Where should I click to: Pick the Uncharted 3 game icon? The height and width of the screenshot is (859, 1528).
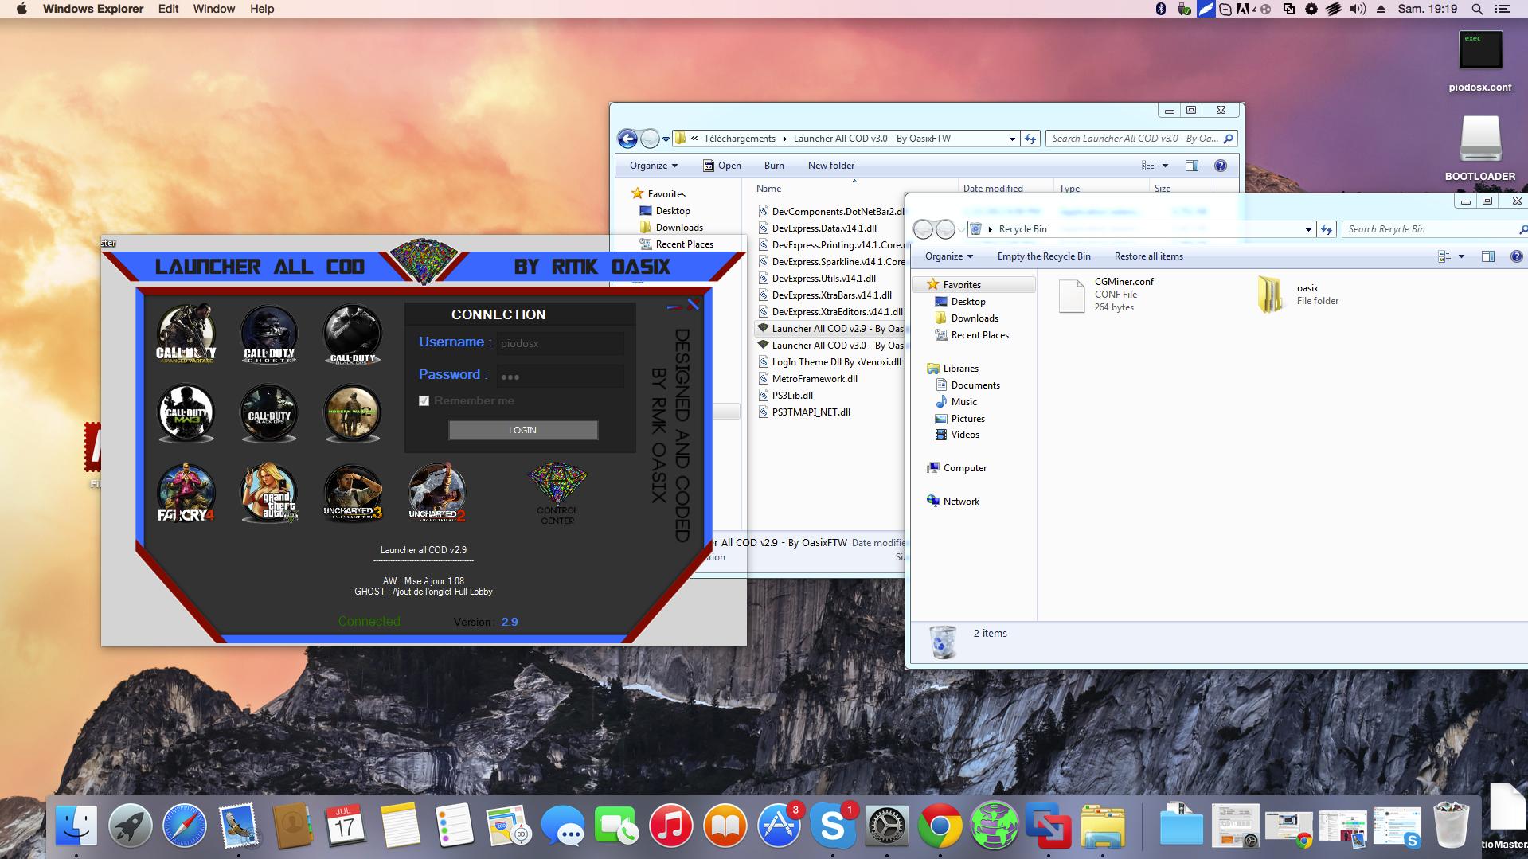[352, 493]
